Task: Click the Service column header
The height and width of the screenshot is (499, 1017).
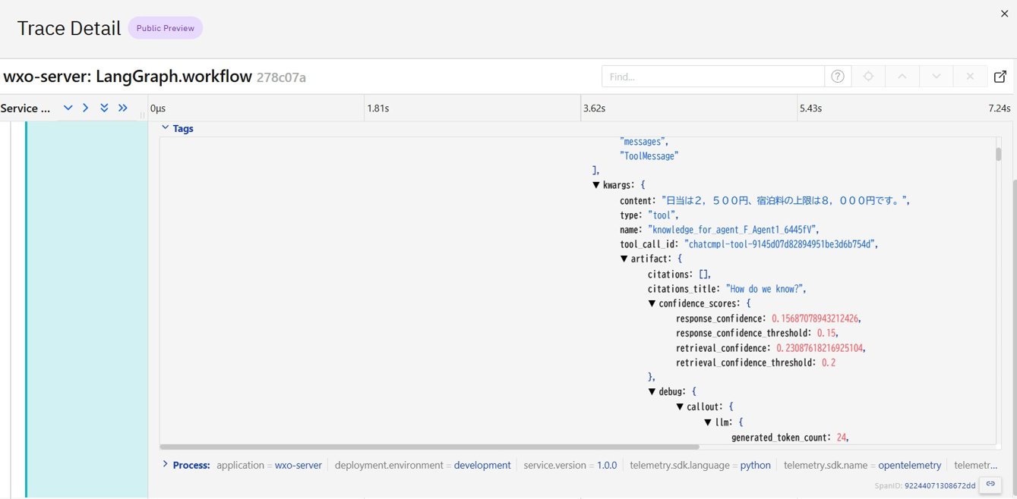Action: (x=26, y=108)
